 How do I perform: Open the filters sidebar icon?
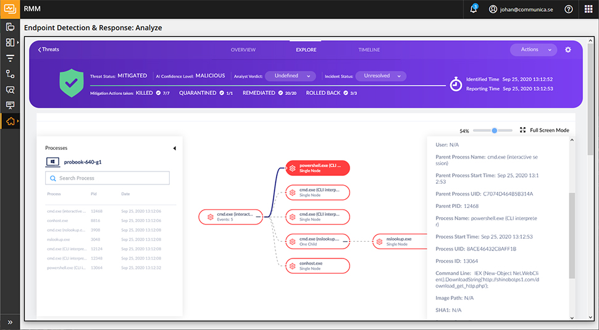click(x=10, y=58)
